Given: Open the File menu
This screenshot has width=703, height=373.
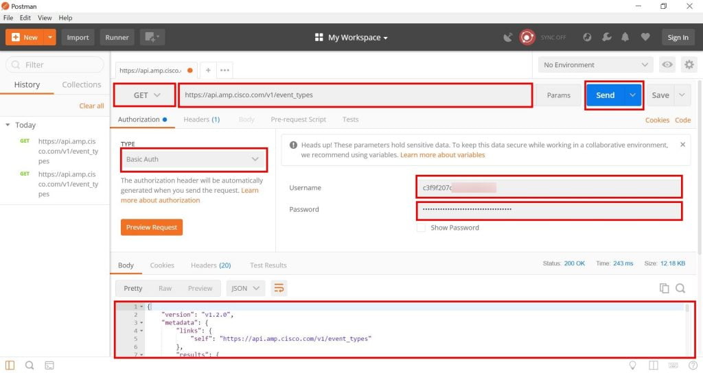Looking at the screenshot, I should click(8, 17).
